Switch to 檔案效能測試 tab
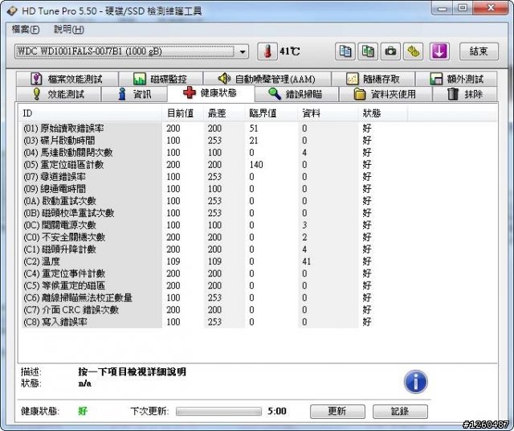514x431 pixels. tap(67, 79)
